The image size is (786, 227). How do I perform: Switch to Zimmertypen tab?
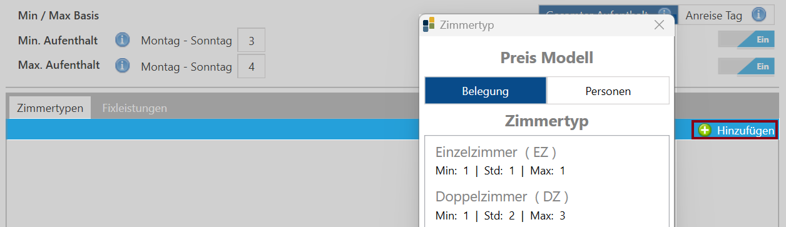point(50,108)
